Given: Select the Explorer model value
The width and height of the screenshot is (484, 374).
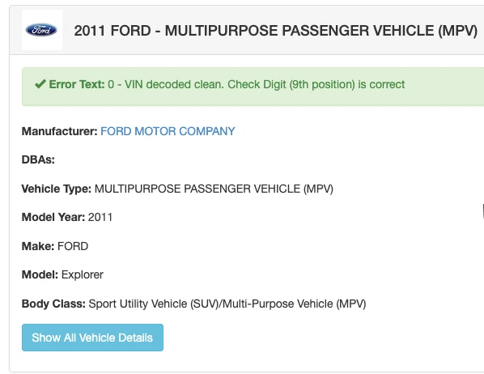Looking at the screenshot, I should tap(83, 274).
